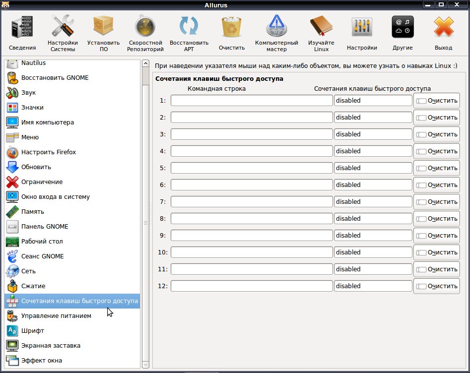470x373 pixels.
Task: Select Настроить Firefox in sidebar
Action: [x=72, y=152]
